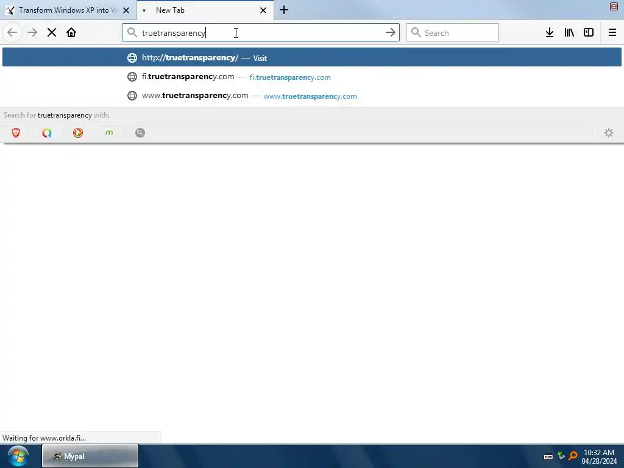This screenshot has height=468, width=624.
Task: Stop loading the page
Action: click(52, 33)
